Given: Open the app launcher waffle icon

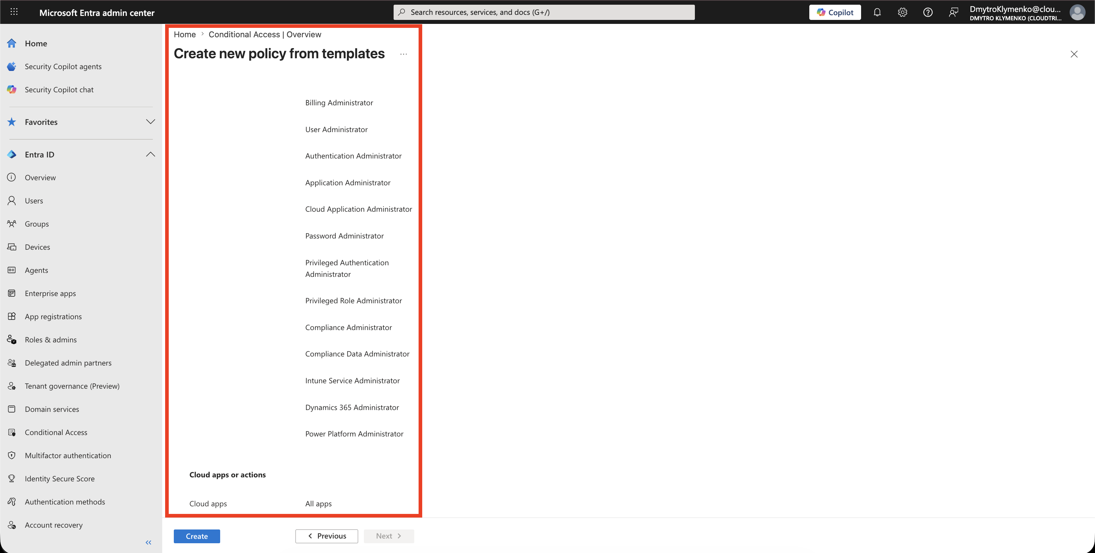Looking at the screenshot, I should click(14, 12).
